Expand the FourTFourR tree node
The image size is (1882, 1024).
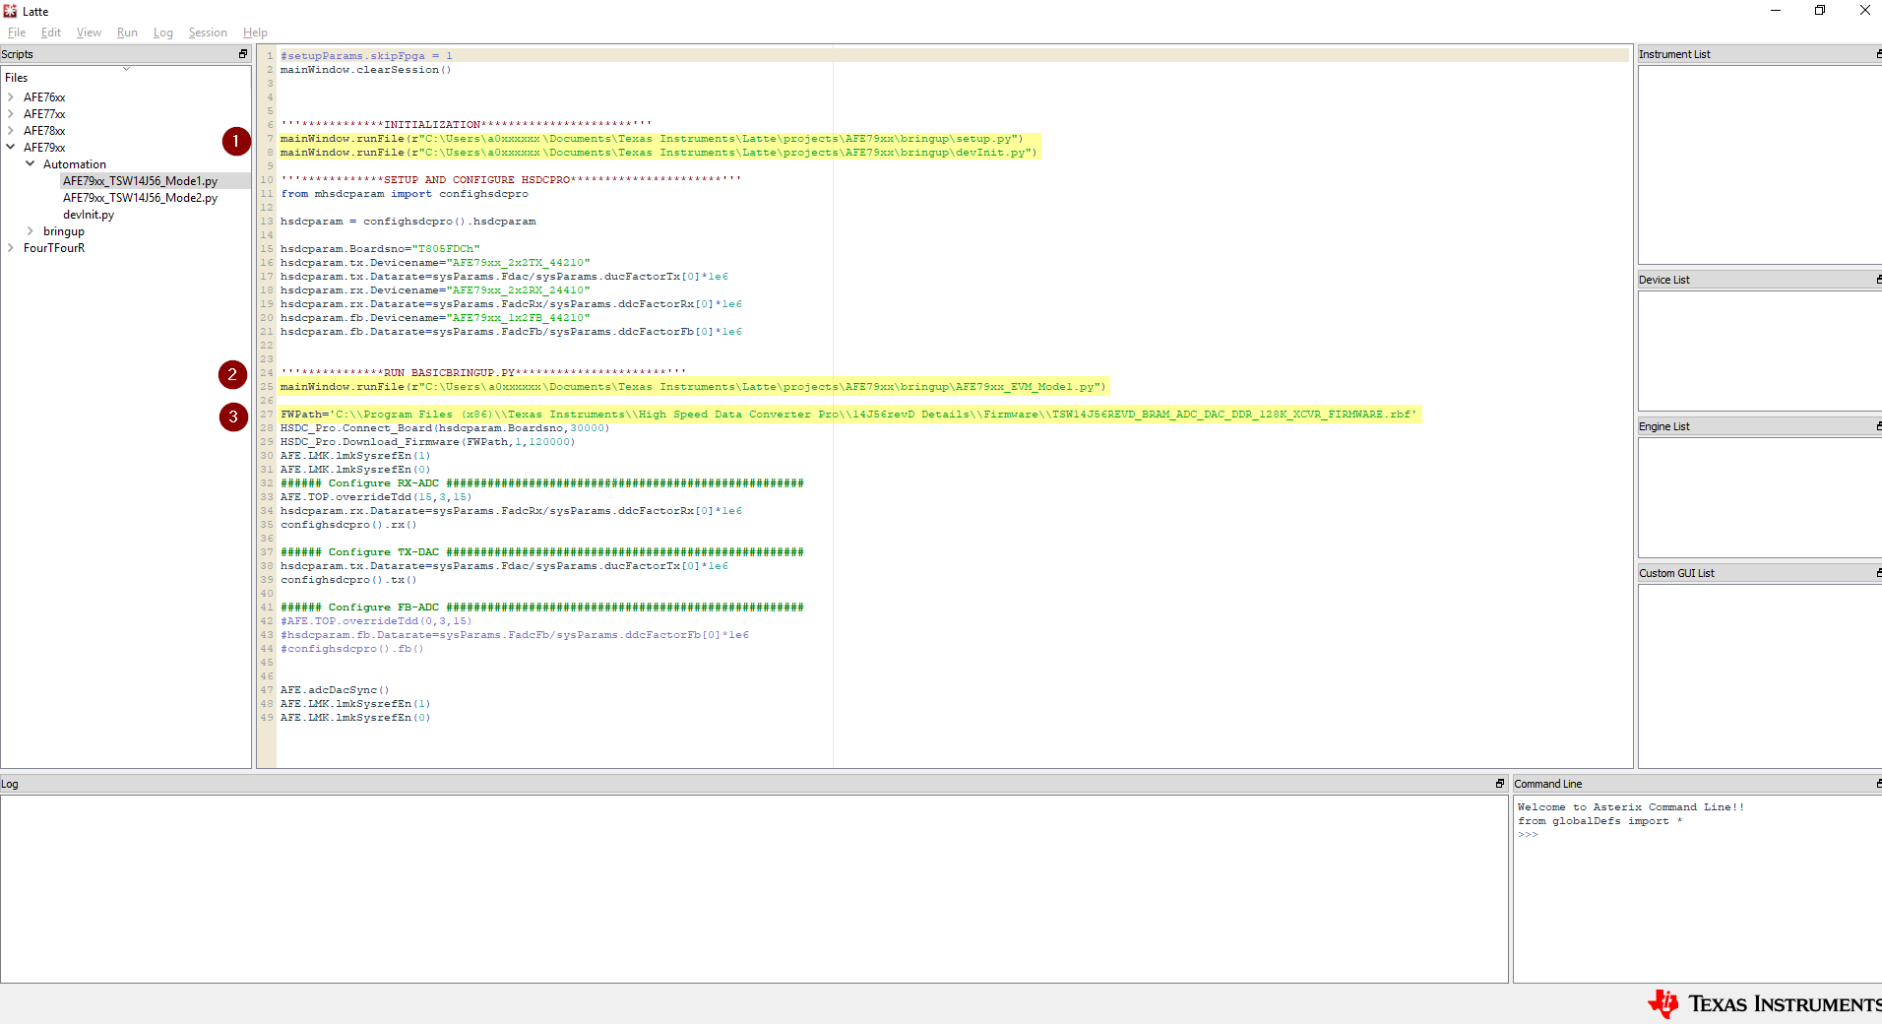11,248
